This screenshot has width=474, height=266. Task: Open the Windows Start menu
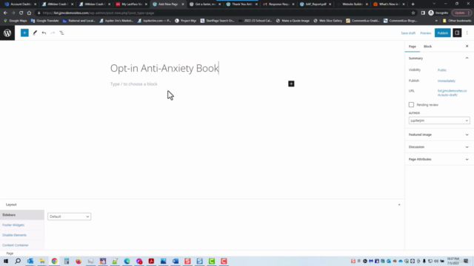pos(6,261)
